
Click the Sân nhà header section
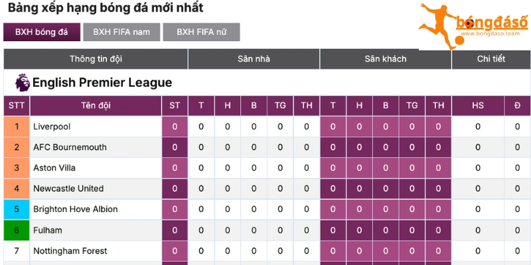click(254, 59)
